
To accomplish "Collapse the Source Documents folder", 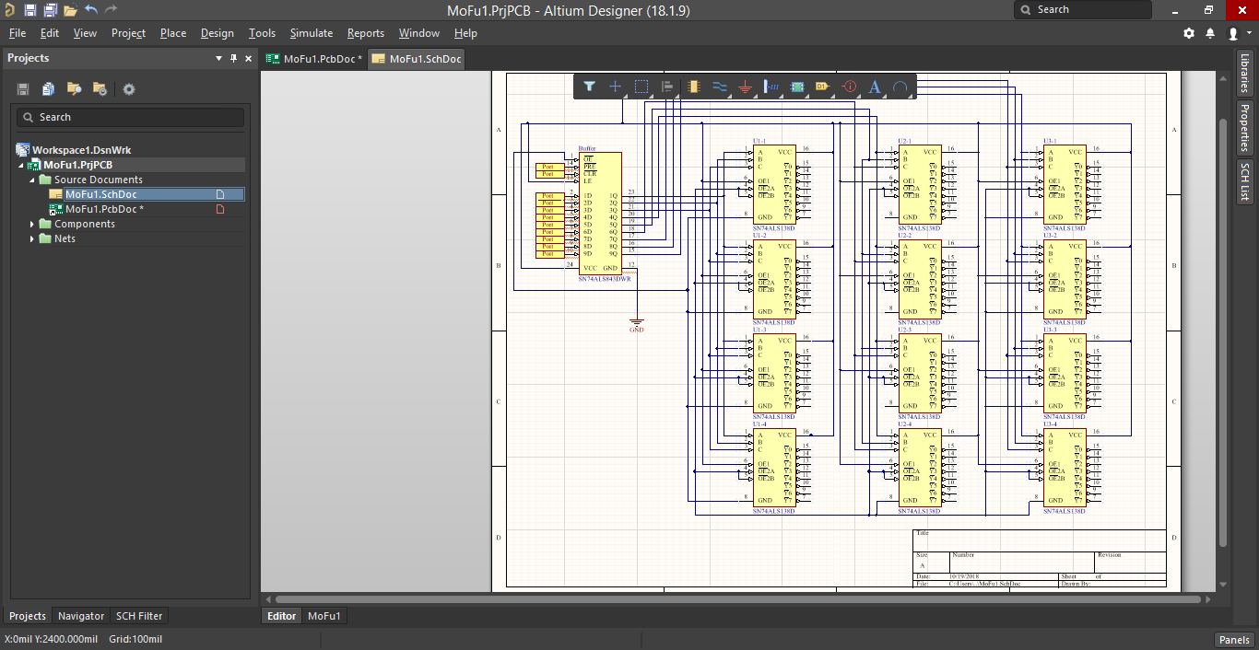I will (33, 180).
